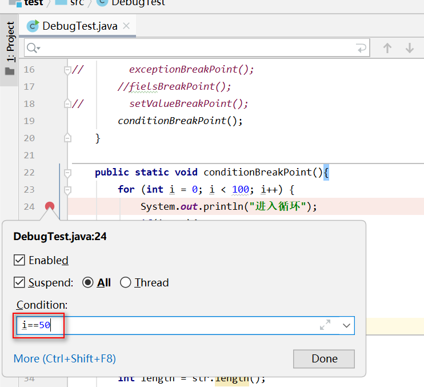This screenshot has height=387, width=424.
Task: Click the Done button
Action: point(324,359)
